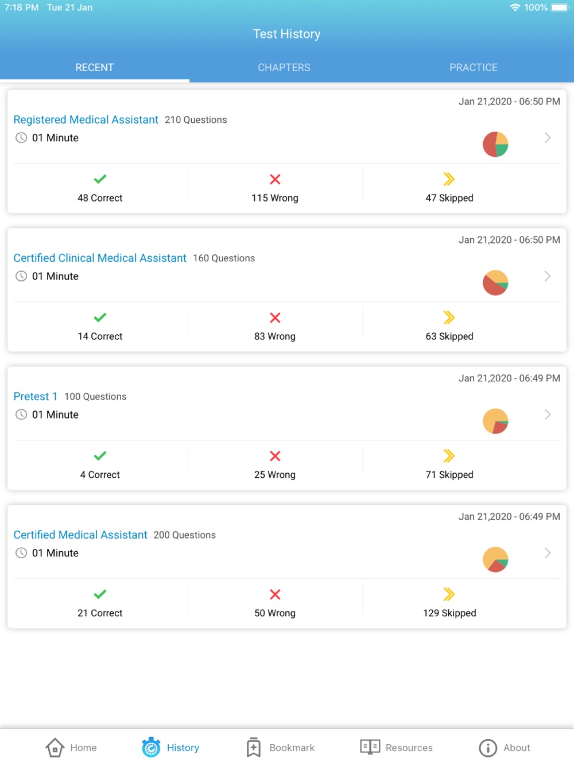Switch to the PRACTICE tab
The width and height of the screenshot is (574, 766).
tap(474, 67)
